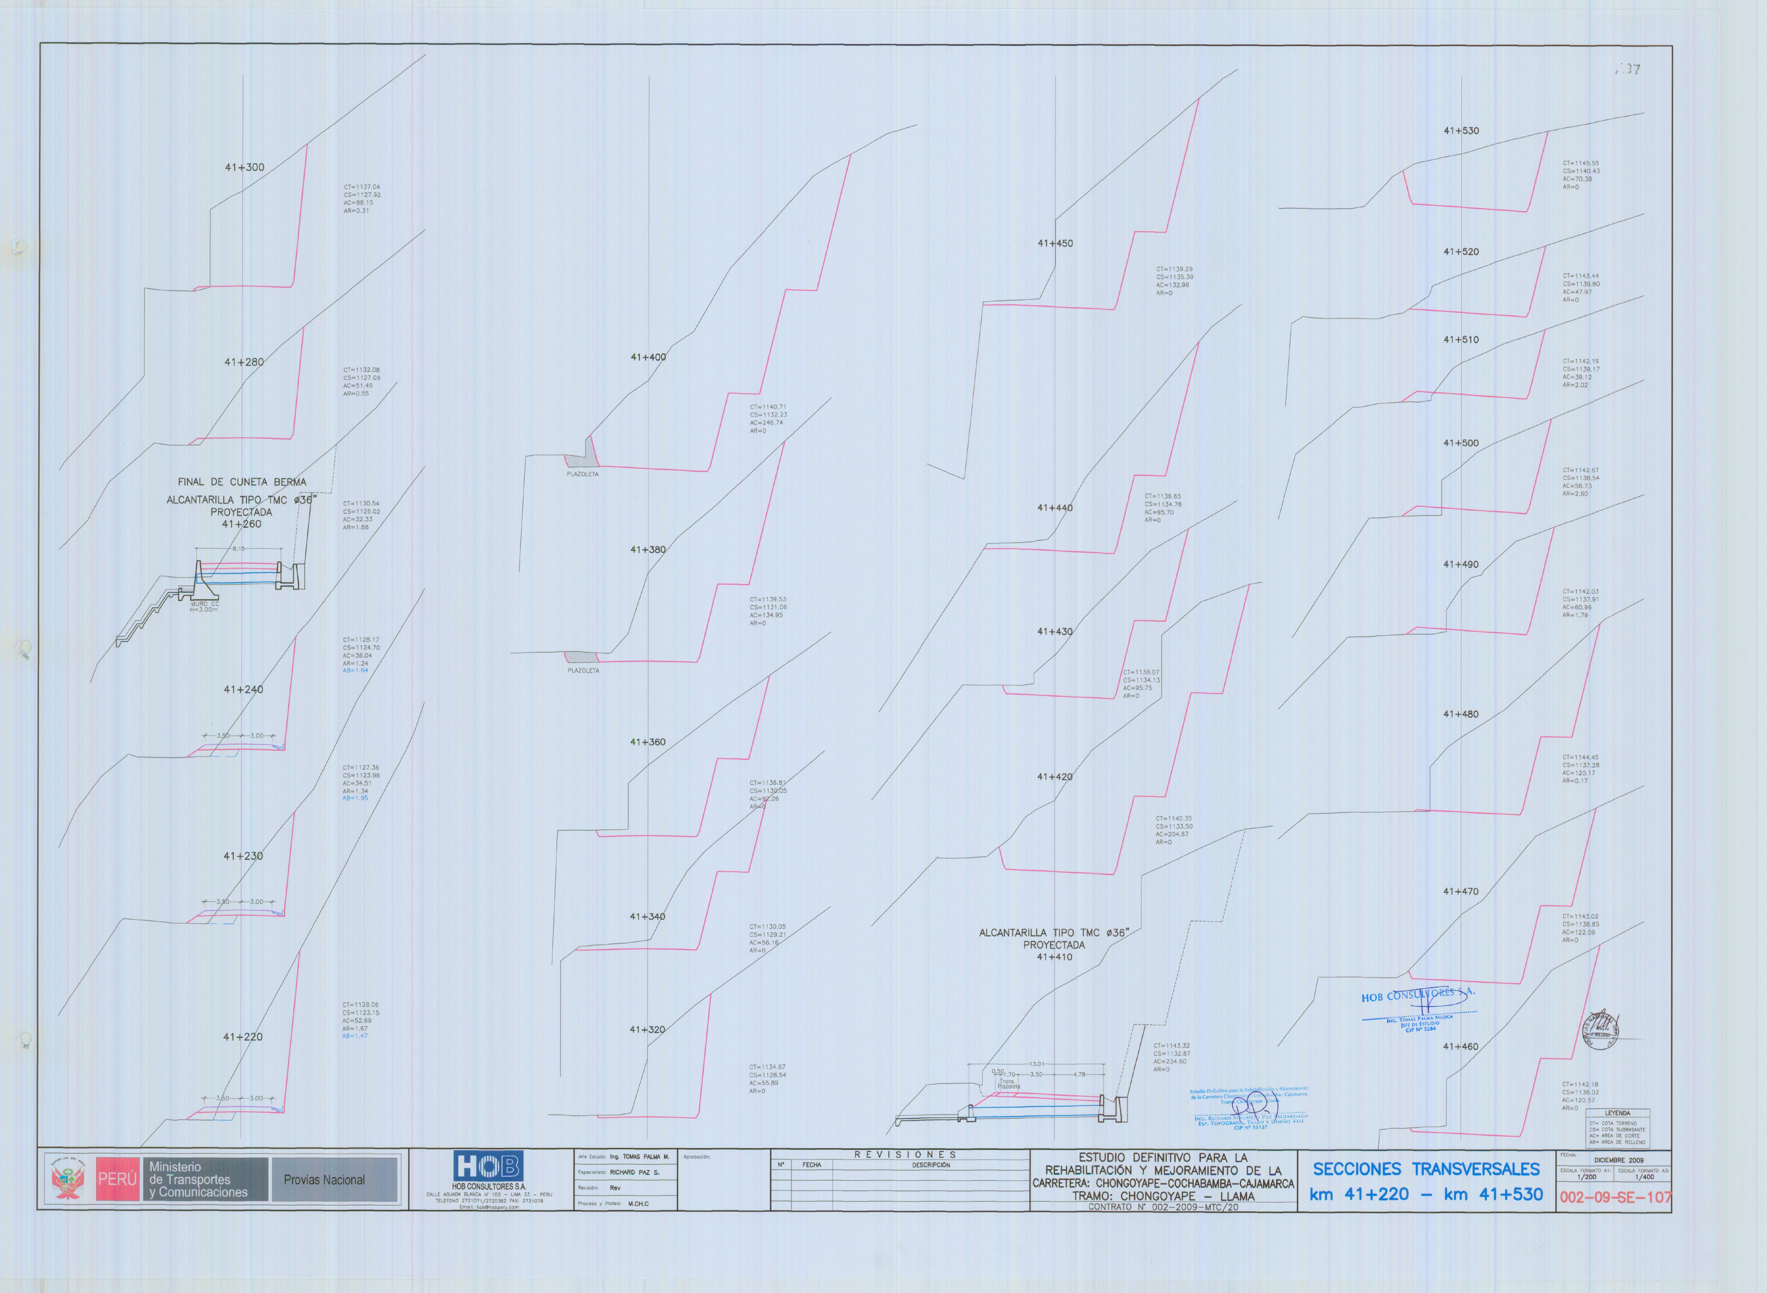Click section label '41+510'
The height and width of the screenshot is (1293, 1767).
(1461, 340)
